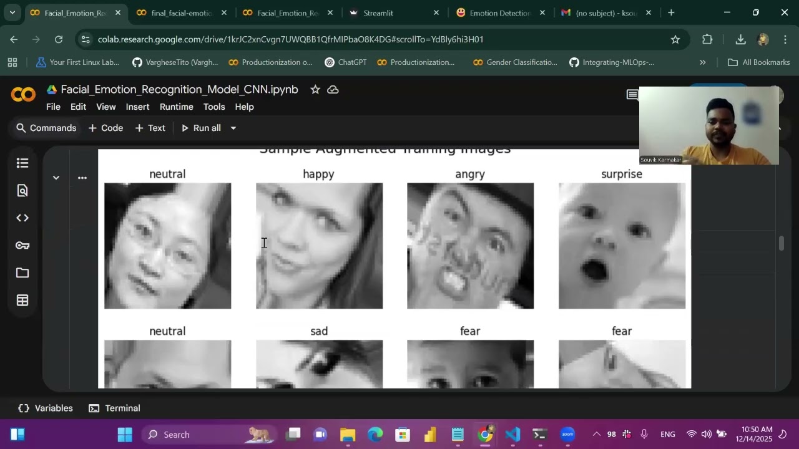This screenshot has height=449, width=799.
Task: Open the Tools menu
Action: tap(214, 107)
